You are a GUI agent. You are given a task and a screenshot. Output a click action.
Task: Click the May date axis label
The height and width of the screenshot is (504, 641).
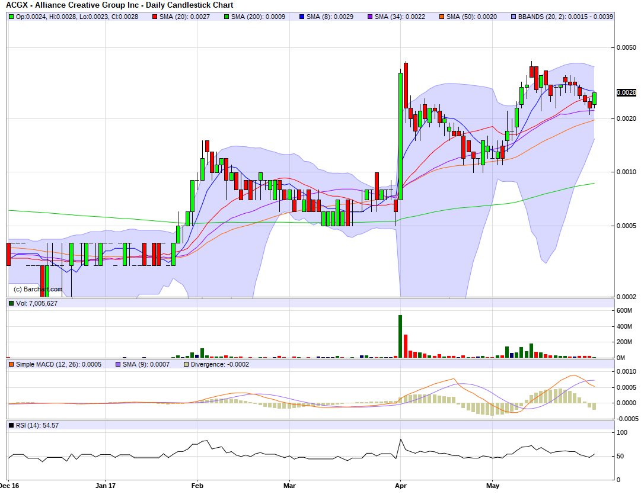[493, 486]
